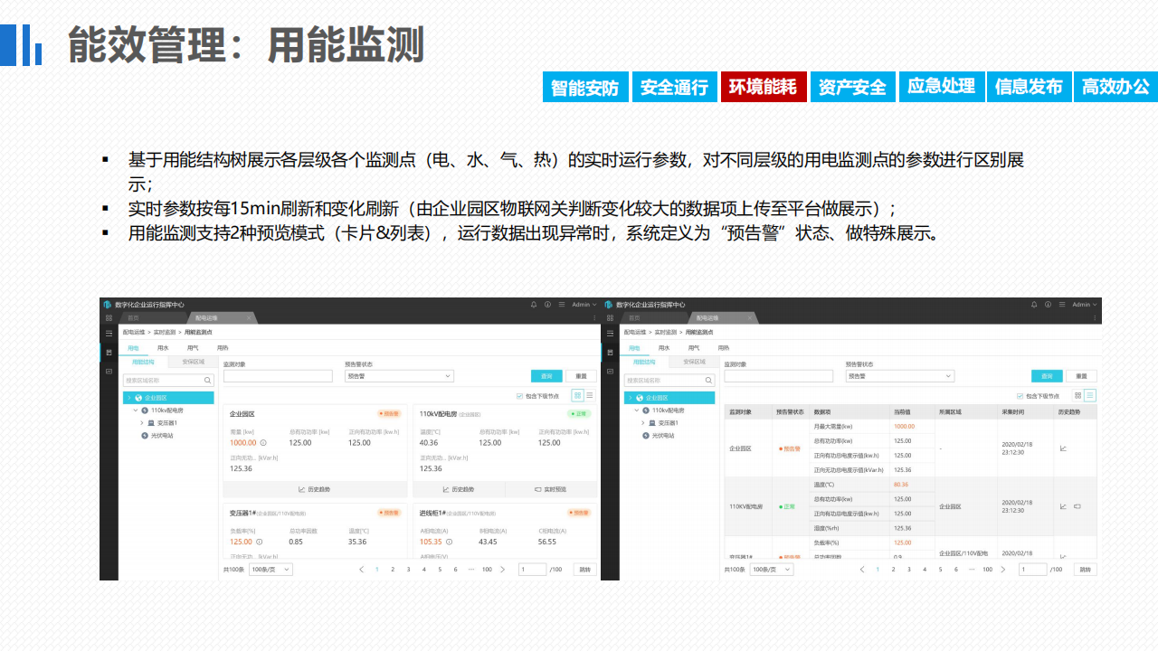Viewport: 1158px width, 651px height.
Task: Open the header list menu icon in left screenshot
Action: (x=561, y=305)
